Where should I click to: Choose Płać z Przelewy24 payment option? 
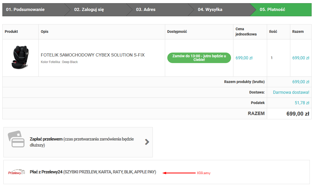(156, 172)
